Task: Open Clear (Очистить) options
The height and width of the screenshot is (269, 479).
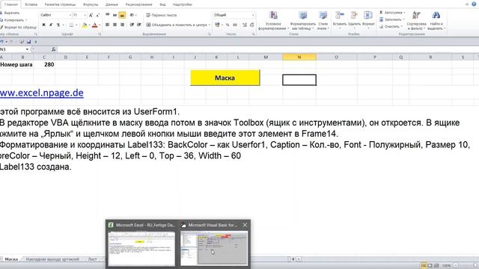Action: 391,27
